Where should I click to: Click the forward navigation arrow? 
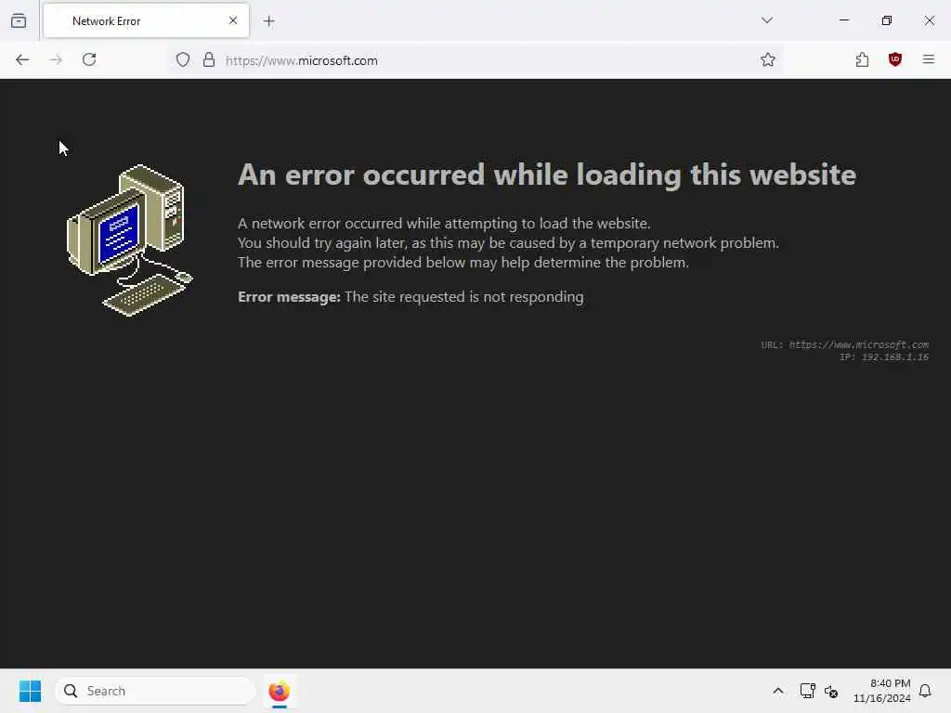tap(56, 59)
